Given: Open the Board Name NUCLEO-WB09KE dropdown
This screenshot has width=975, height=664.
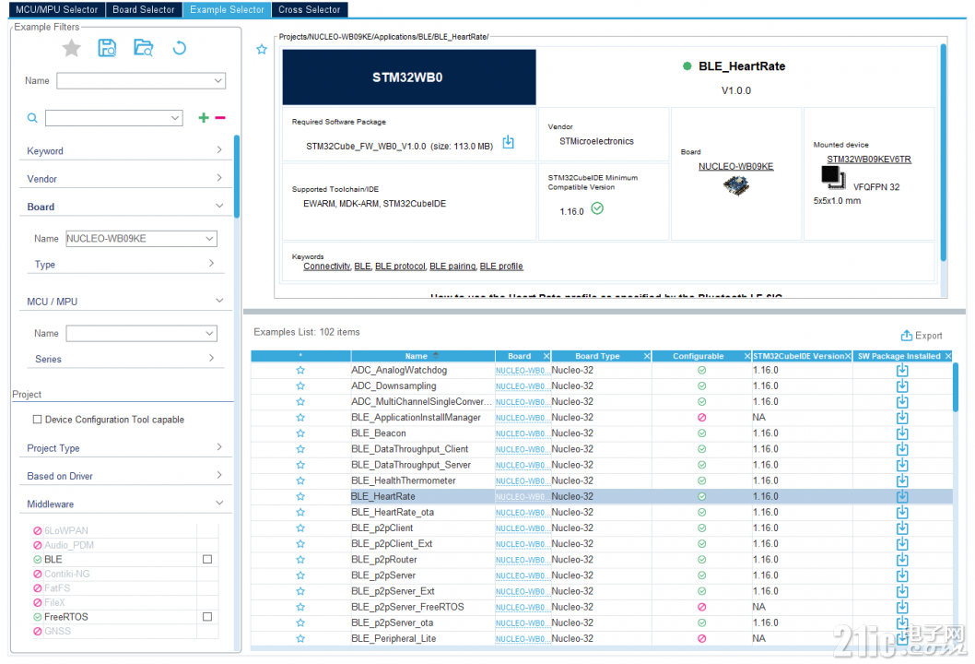Looking at the screenshot, I should pyautogui.click(x=209, y=238).
